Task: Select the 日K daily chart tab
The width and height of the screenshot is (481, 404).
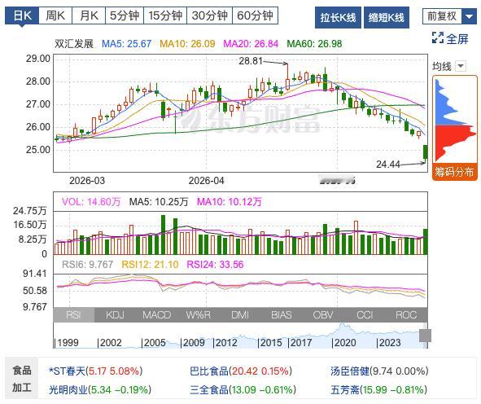Action: point(22,15)
